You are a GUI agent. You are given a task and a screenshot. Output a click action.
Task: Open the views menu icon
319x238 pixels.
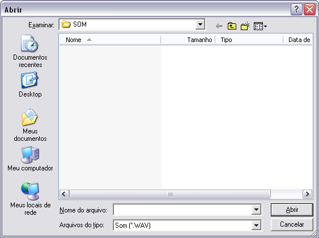tap(260, 26)
